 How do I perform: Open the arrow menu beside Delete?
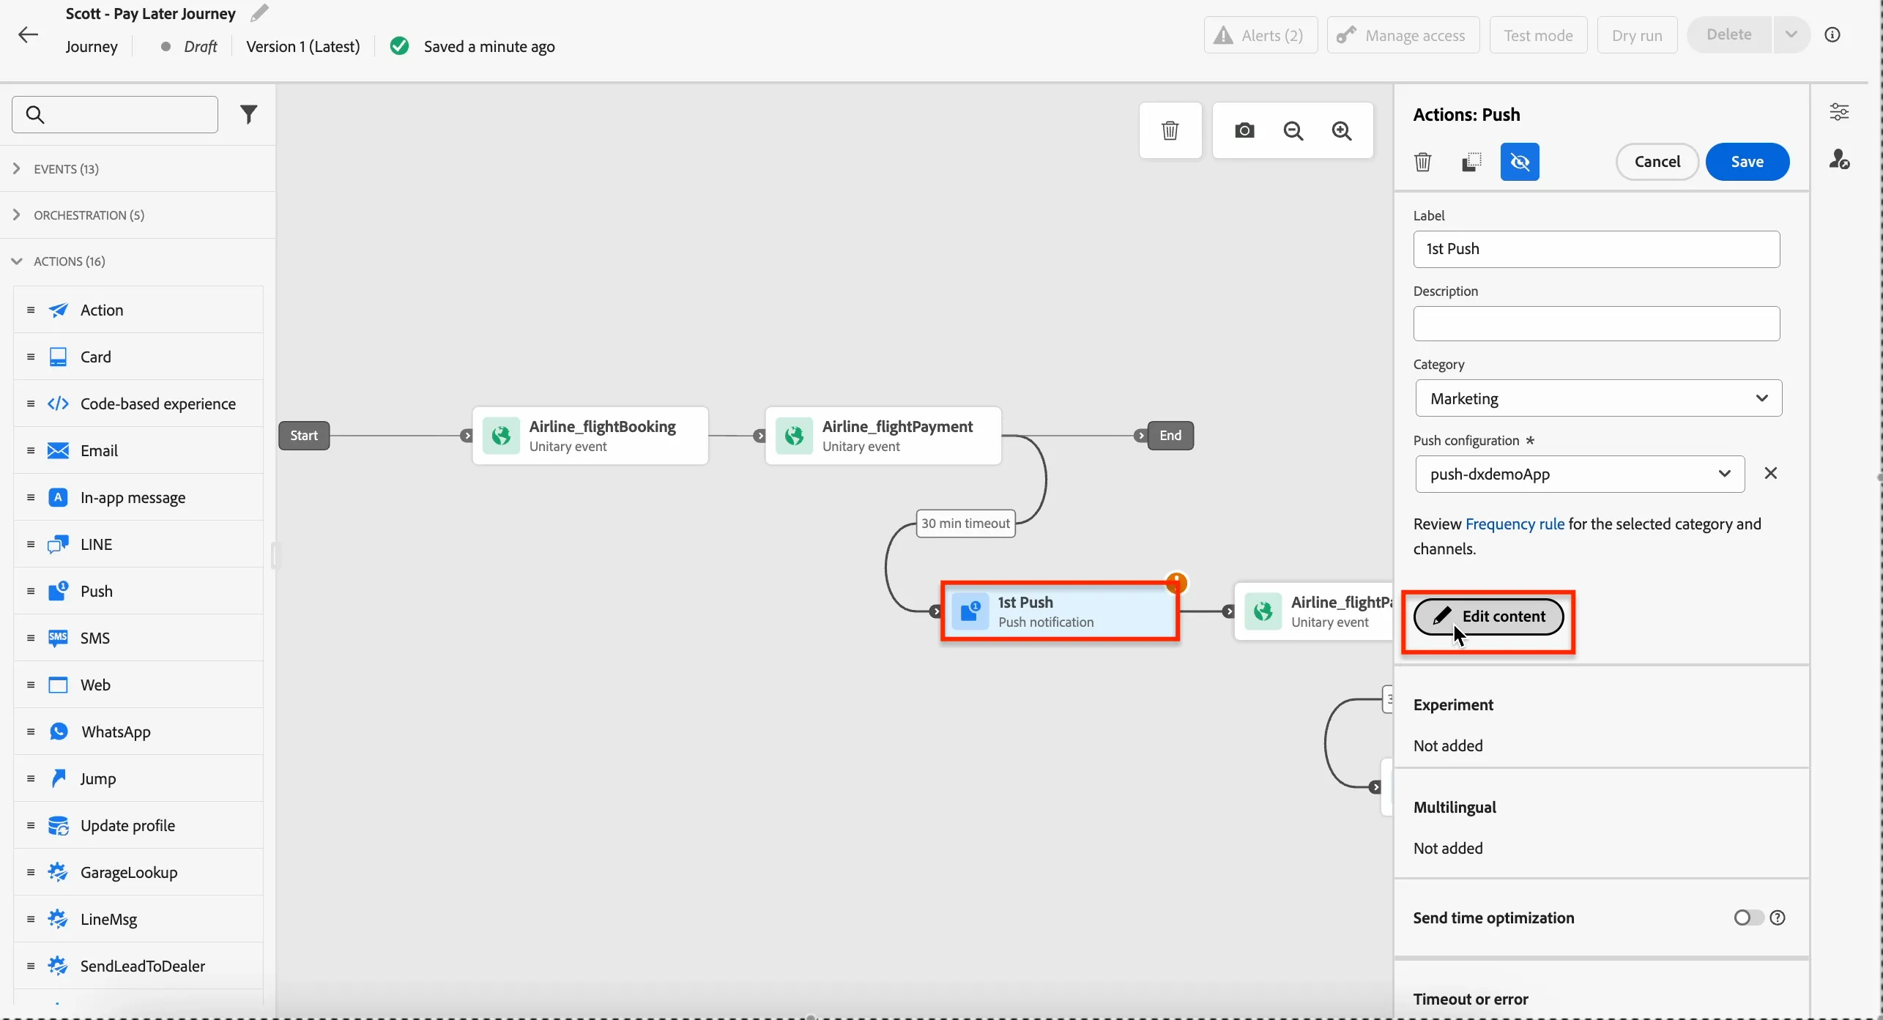(1791, 34)
